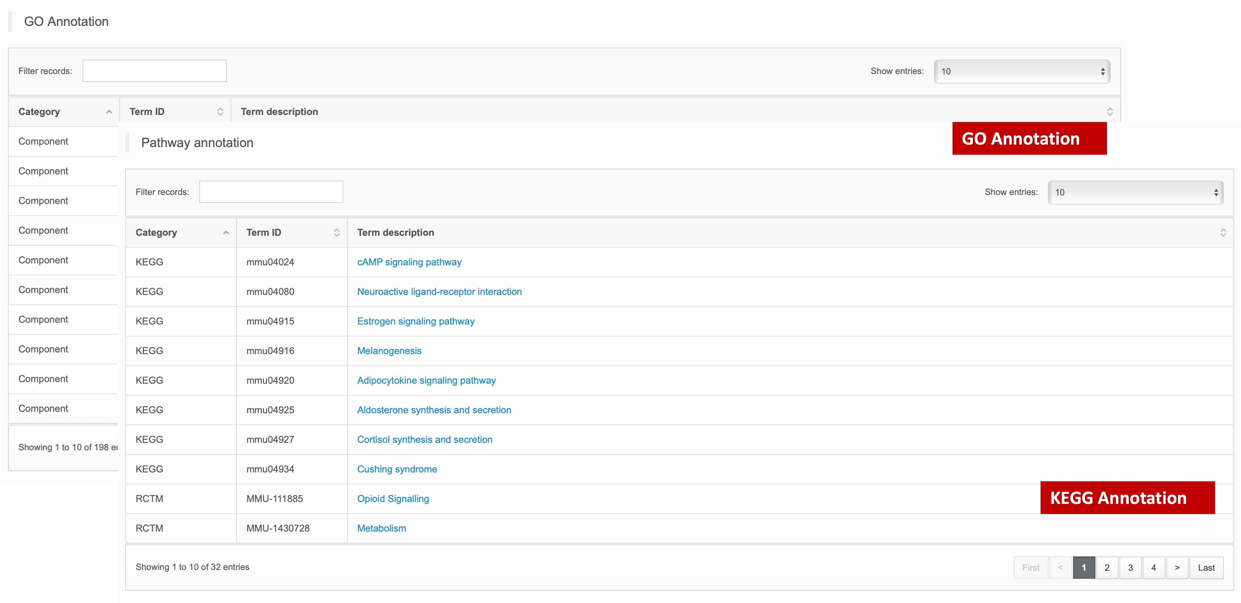Screen dimensions: 1241x603
Task: Click GO table Term description sort icon
Action: pos(1110,112)
